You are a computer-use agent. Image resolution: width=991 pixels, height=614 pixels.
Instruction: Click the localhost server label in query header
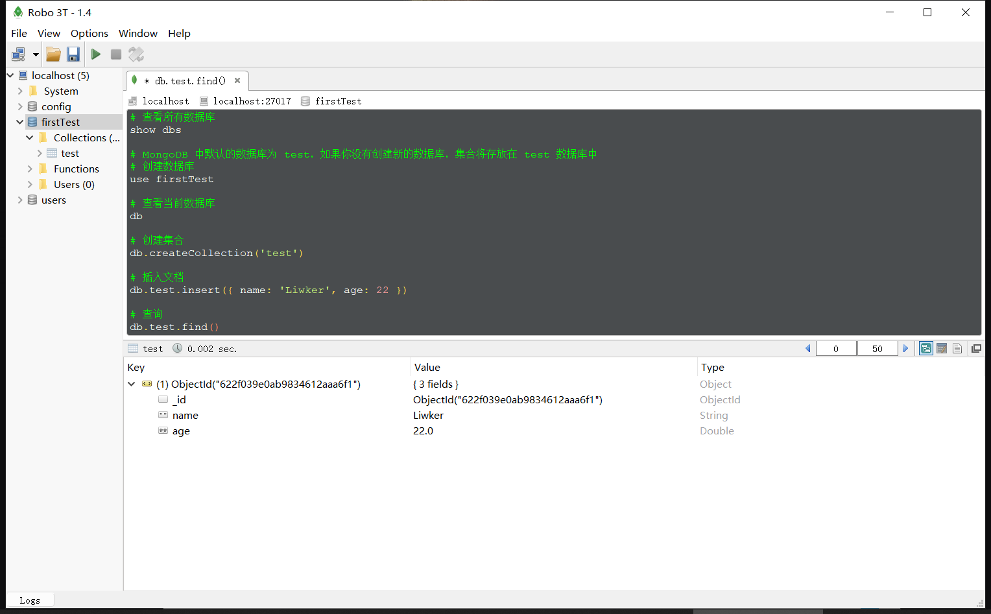click(165, 101)
